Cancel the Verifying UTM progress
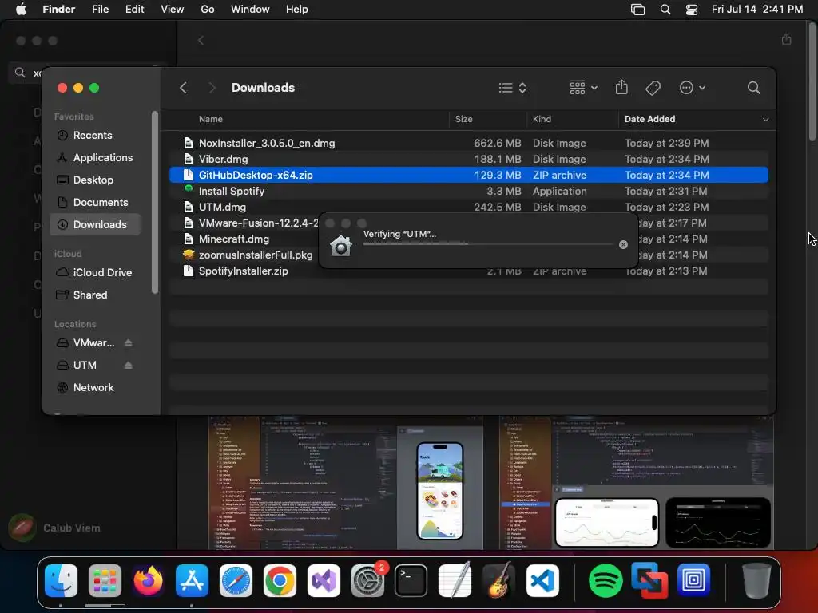Image resolution: width=818 pixels, height=613 pixels. point(623,244)
